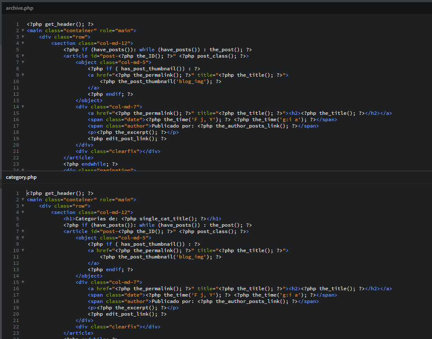Collapse the div row fold in category.php
The height and width of the screenshot is (339, 432).
click(23, 206)
